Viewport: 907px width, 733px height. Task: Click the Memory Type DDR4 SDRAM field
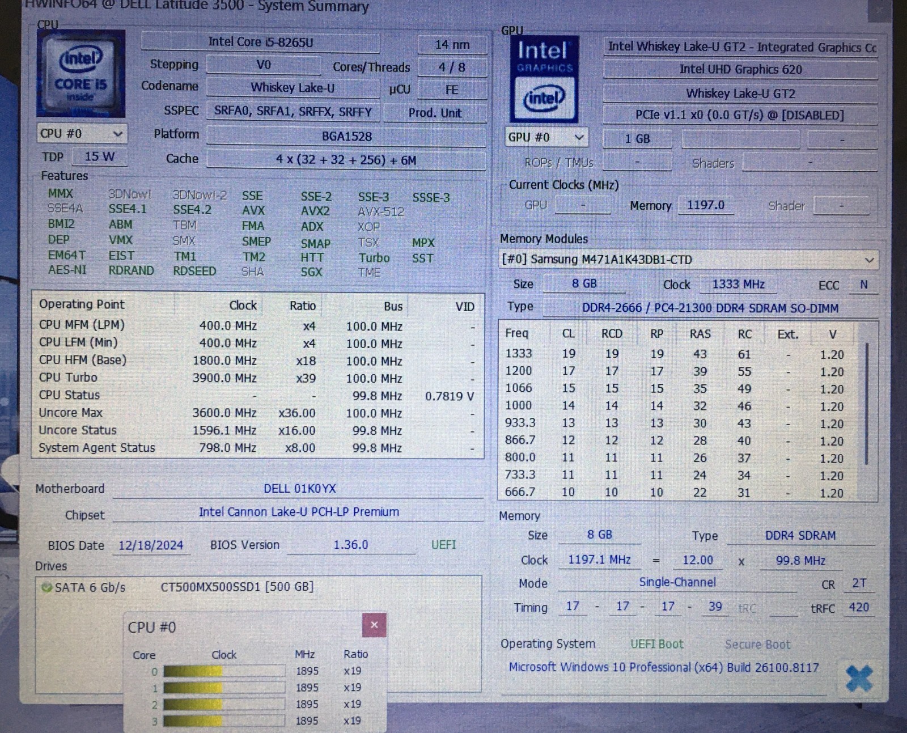[x=800, y=536]
